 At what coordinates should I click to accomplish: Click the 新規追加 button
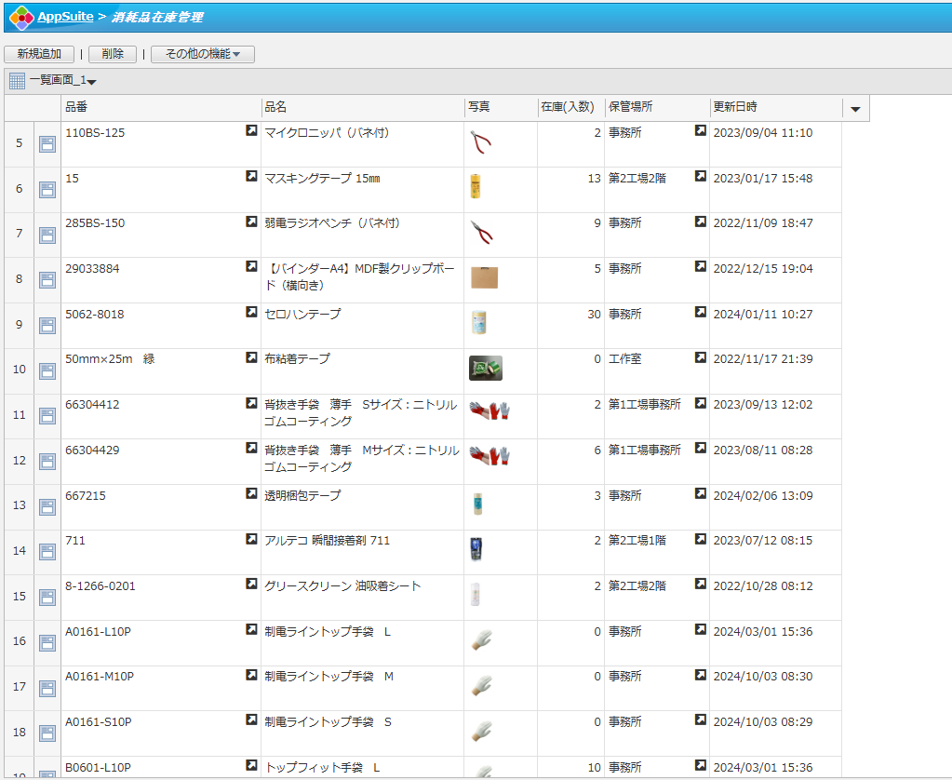(39, 55)
